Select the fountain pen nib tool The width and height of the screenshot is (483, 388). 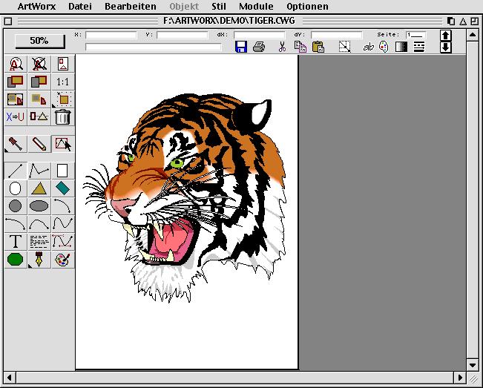39,260
